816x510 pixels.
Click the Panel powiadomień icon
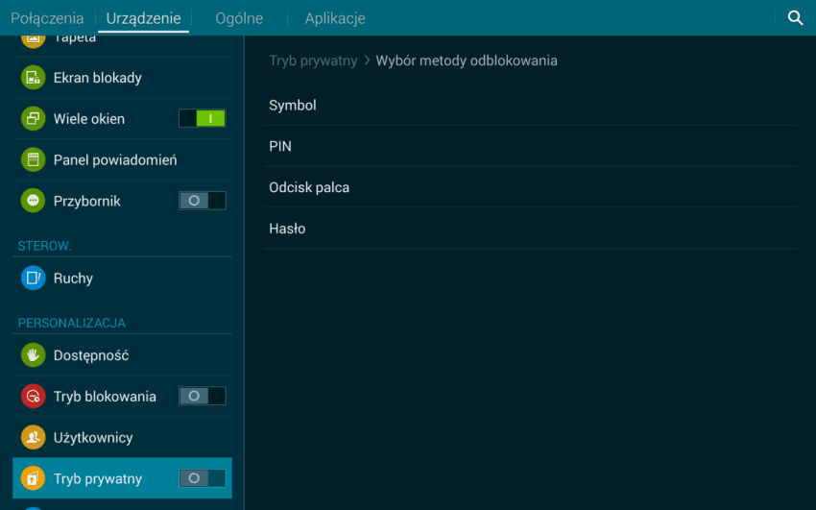click(34, 160)
